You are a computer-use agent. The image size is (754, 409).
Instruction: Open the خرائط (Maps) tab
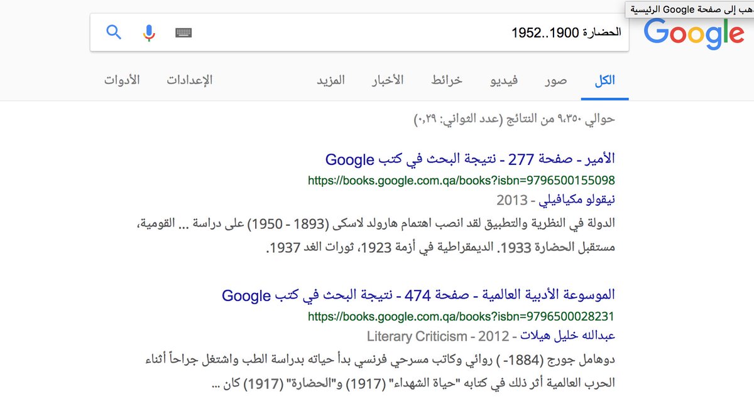447,80
